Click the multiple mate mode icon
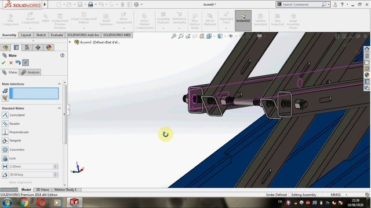The height and width of the screenshot is (208, 371). click(5, 98)
